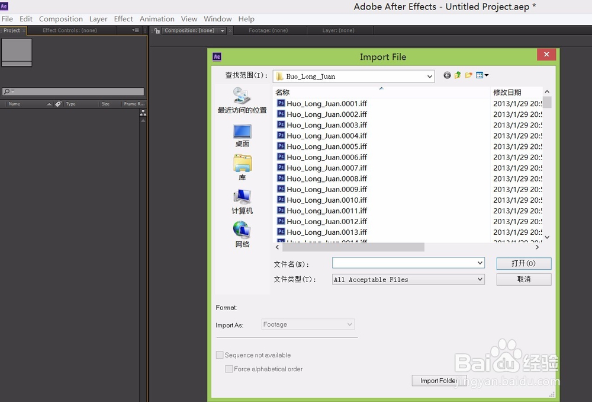Click the Cancel (取消) button
Image resolution: width=592 pixels, height=402 pixels.
[524, 279]
